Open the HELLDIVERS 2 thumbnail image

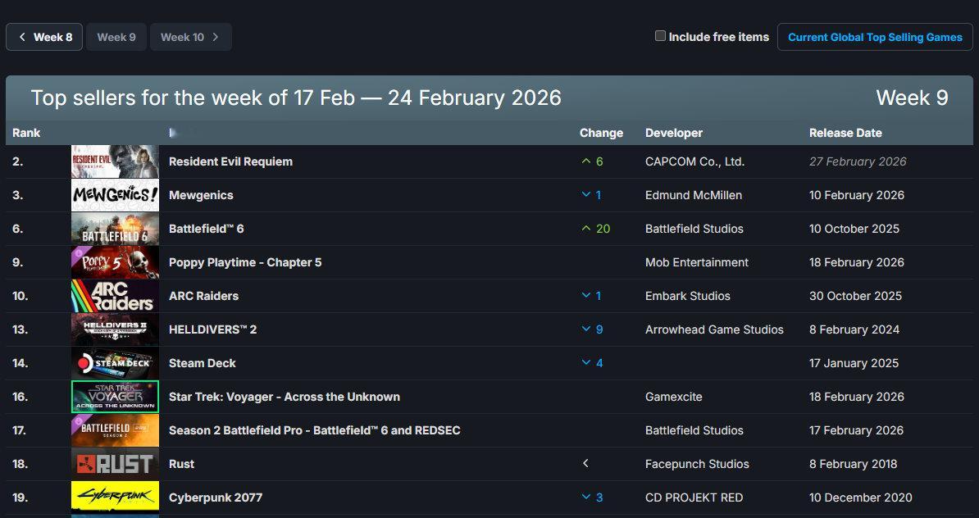pyautogui.click(x=115, y=329)
